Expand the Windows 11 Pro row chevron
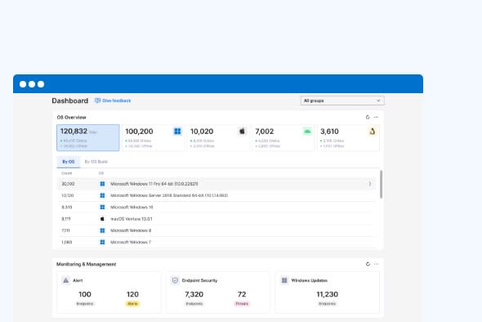 click(370, 184)
